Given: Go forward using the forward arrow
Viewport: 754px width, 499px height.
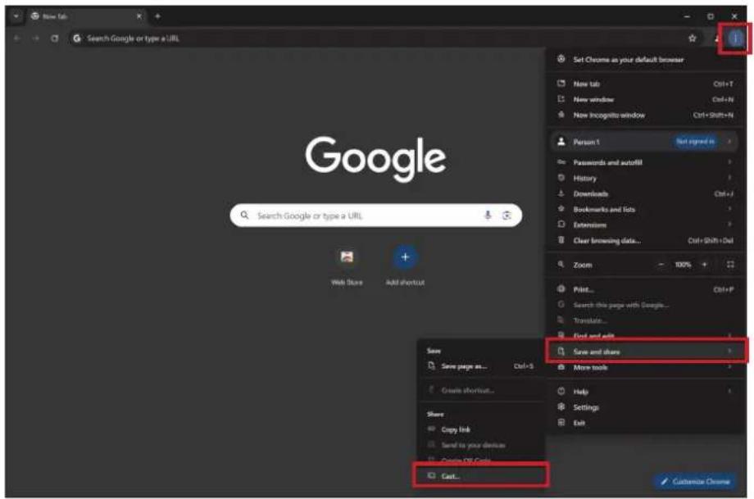Looking at the screenshot, I should [x=35, y=38].
